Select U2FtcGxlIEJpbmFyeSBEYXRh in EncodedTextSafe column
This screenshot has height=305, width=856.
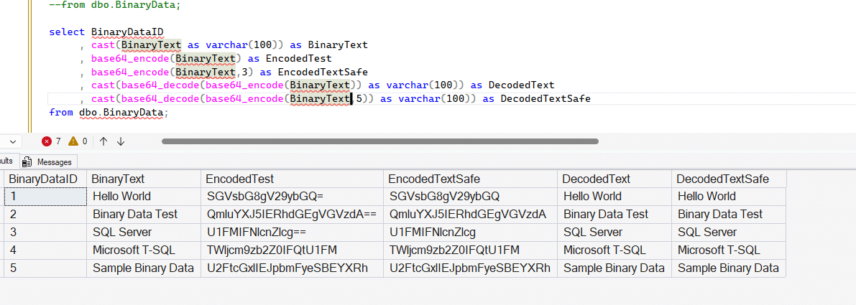pos(470,268)
